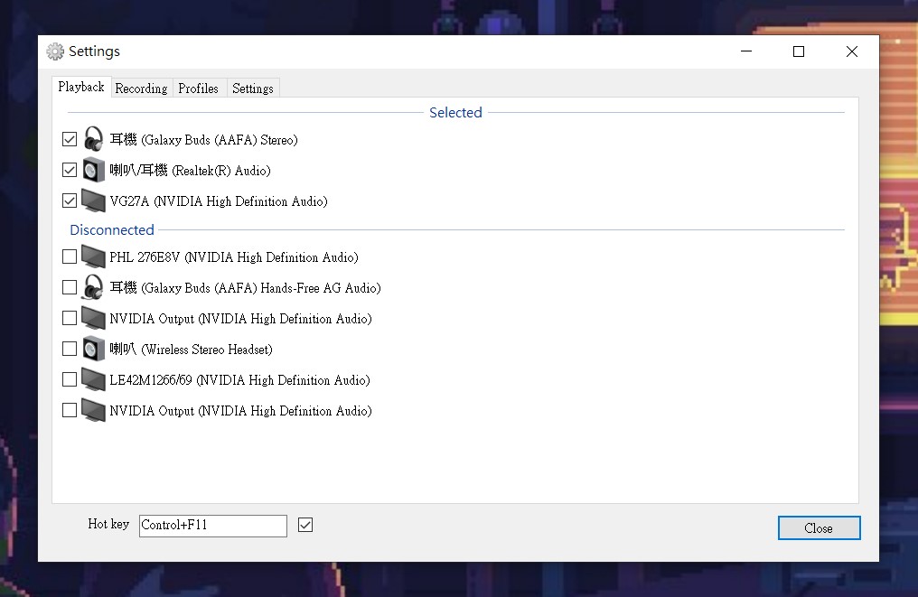Click the Hot key input field
Viewport: 918px width, 597px height.
pos(212,526)
